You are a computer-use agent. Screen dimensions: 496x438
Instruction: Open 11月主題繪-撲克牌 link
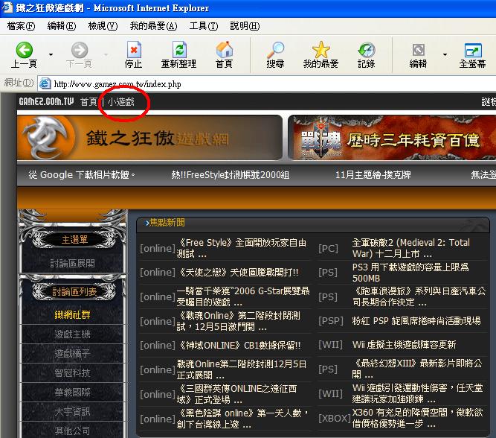click(373, 174)
